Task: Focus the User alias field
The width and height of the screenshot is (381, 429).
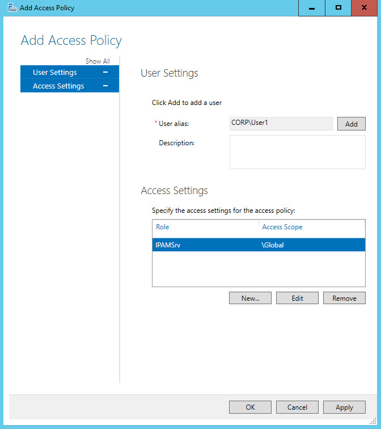Action: 281,124
